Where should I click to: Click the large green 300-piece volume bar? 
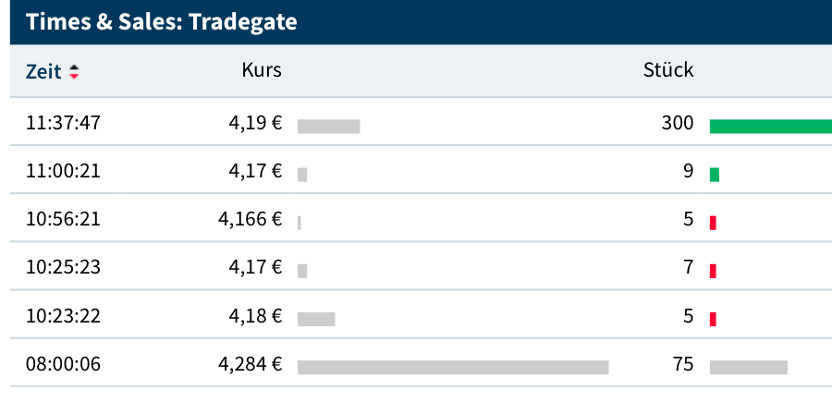pos(770,127)
